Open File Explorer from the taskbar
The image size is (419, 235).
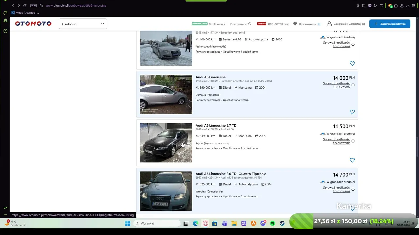coord(234,223)
